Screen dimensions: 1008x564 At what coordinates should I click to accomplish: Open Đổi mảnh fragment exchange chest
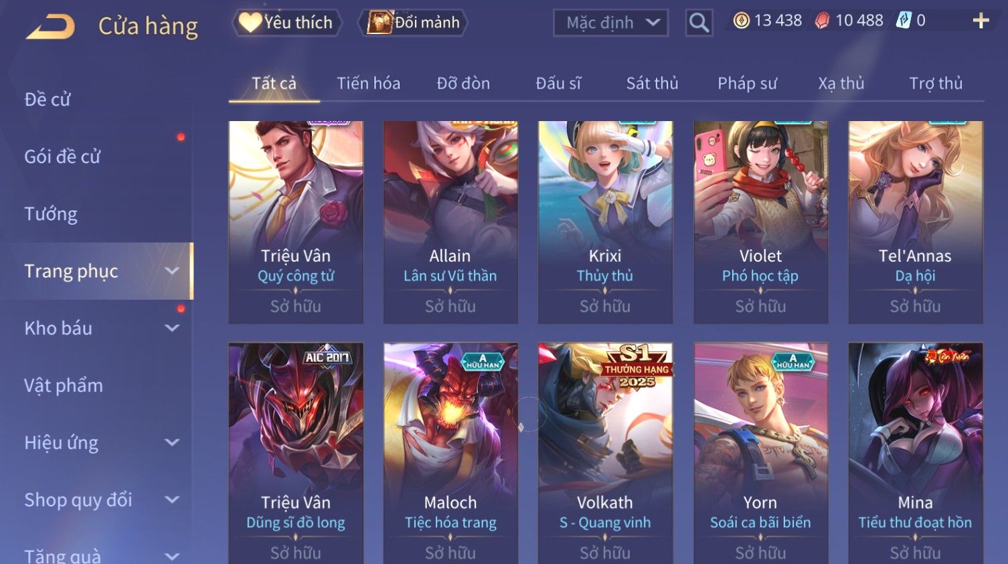pos(413,23)
